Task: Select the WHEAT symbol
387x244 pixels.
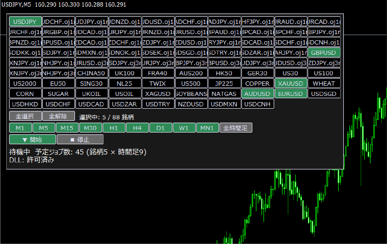Action: (x=324, y=83)
